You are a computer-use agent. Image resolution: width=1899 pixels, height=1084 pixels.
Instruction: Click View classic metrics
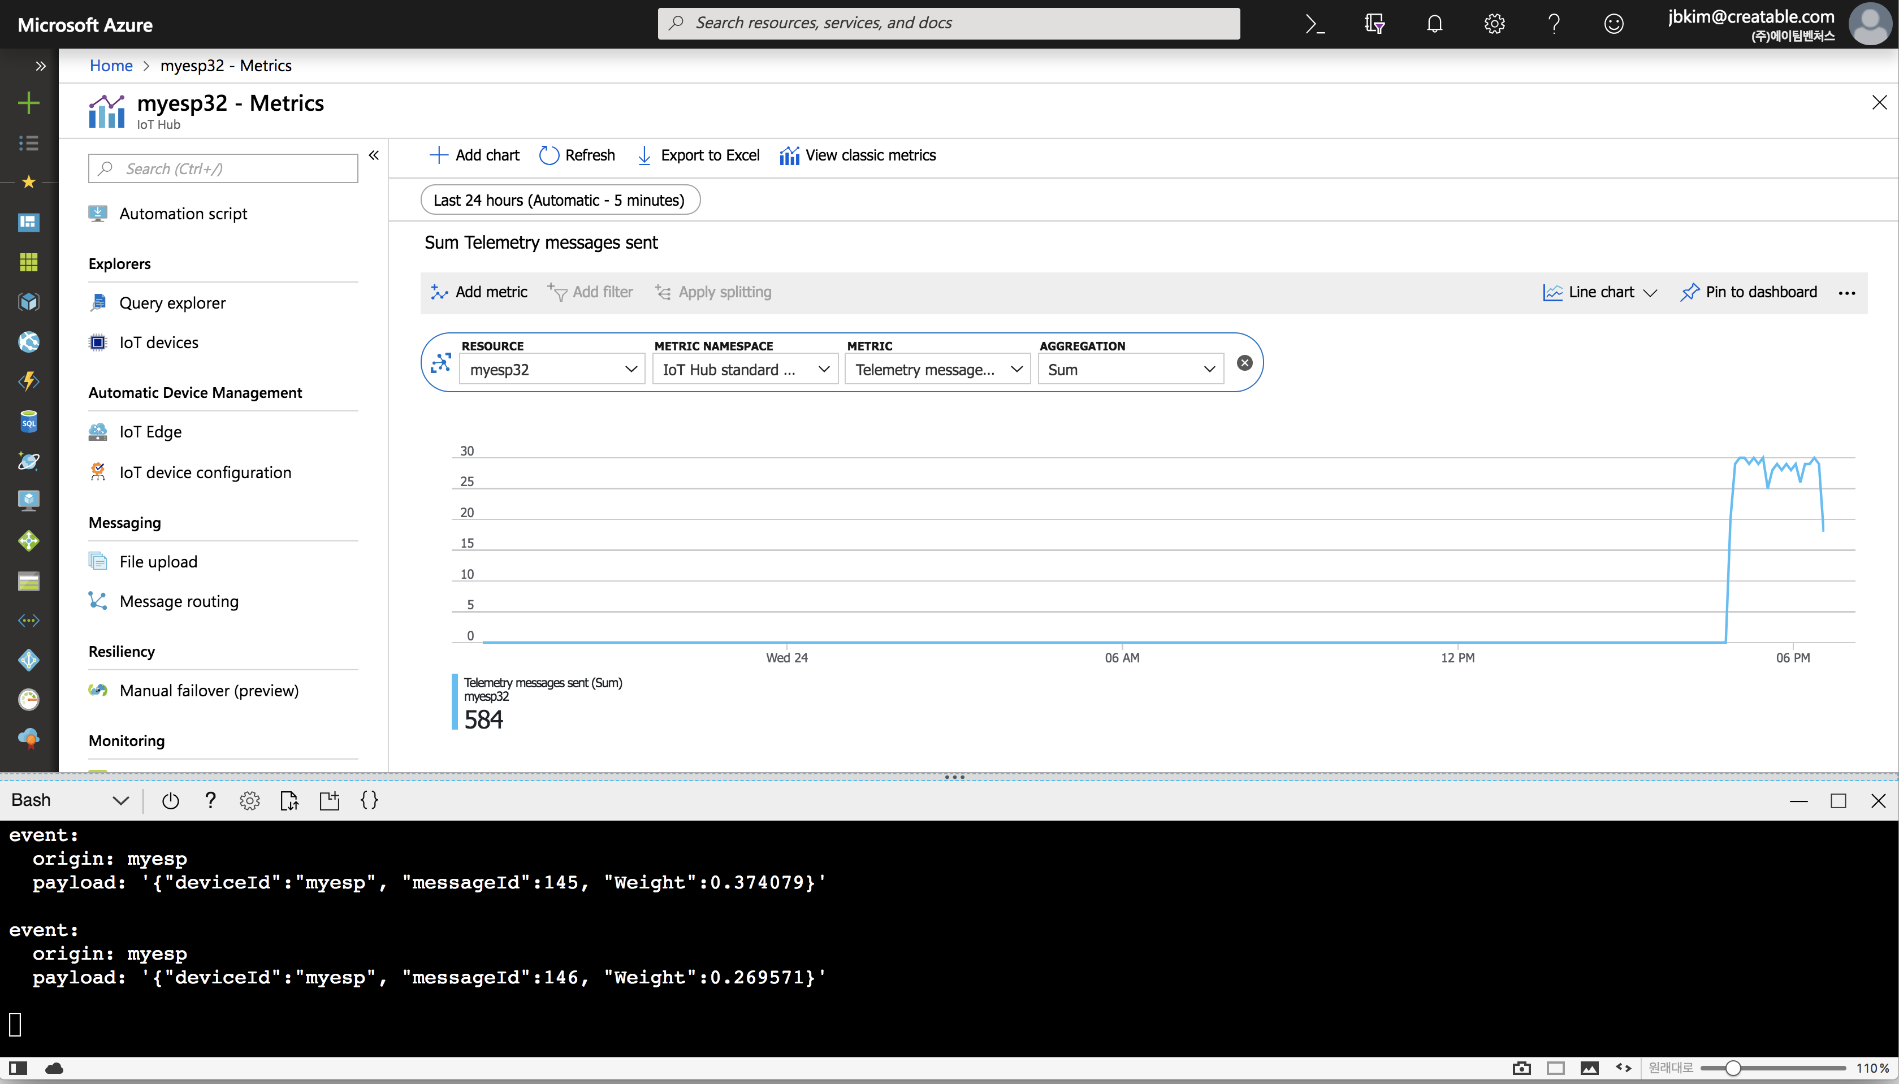(x=858, y=155)
